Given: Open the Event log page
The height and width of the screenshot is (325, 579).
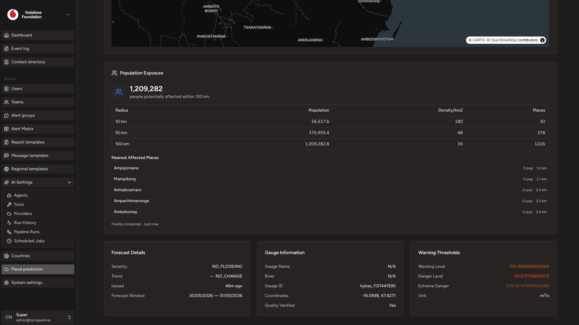Looking at the screenshot, I should click(38, 49).
